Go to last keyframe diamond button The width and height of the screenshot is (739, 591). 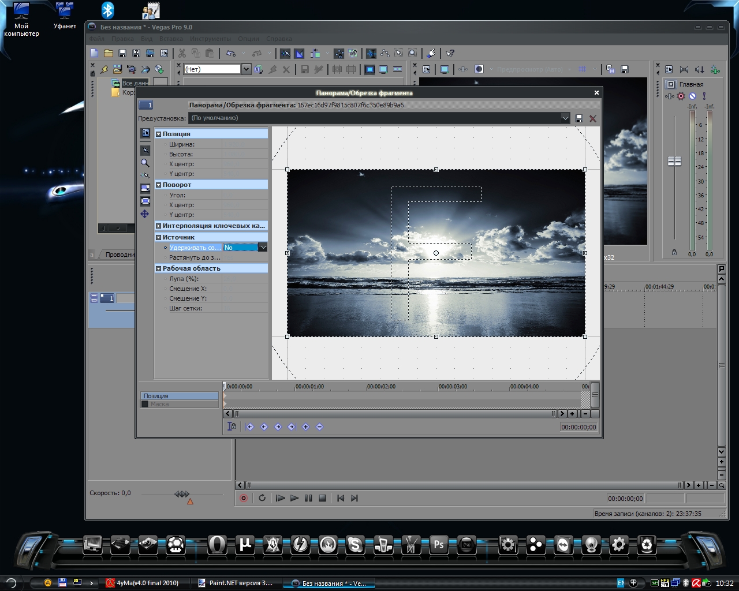292,427
